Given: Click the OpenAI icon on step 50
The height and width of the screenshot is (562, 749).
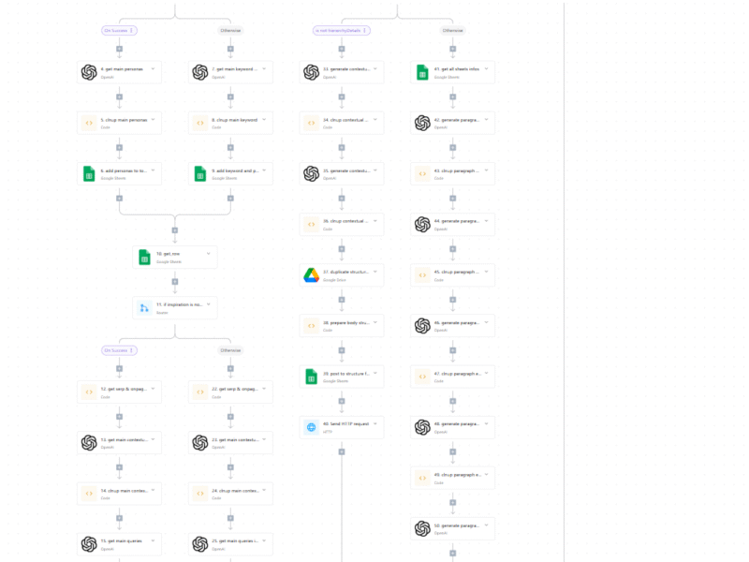Looking at the screenshot, I should click(422, 528).
